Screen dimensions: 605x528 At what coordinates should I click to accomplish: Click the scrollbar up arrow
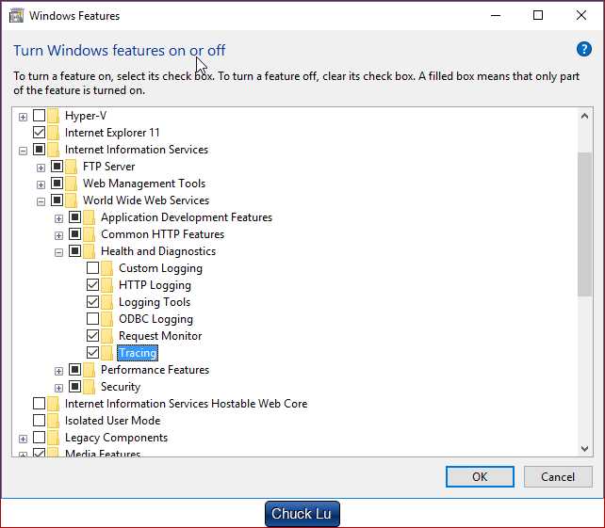click(x=584, y=116)
